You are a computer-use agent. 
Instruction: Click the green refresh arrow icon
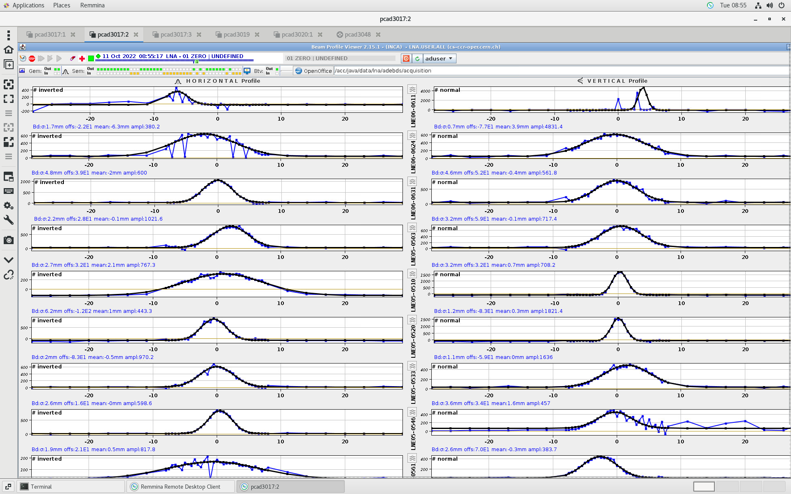coord(417,58)
